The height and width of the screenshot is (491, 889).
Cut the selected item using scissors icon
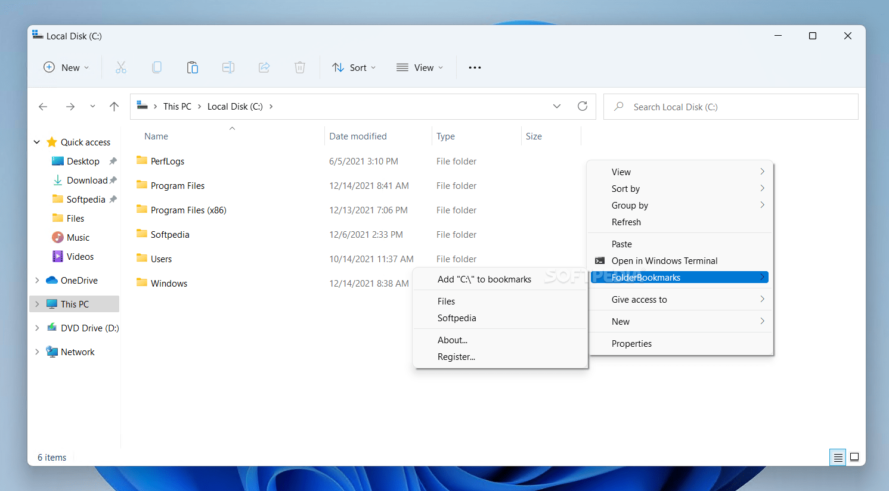point(121,67)
